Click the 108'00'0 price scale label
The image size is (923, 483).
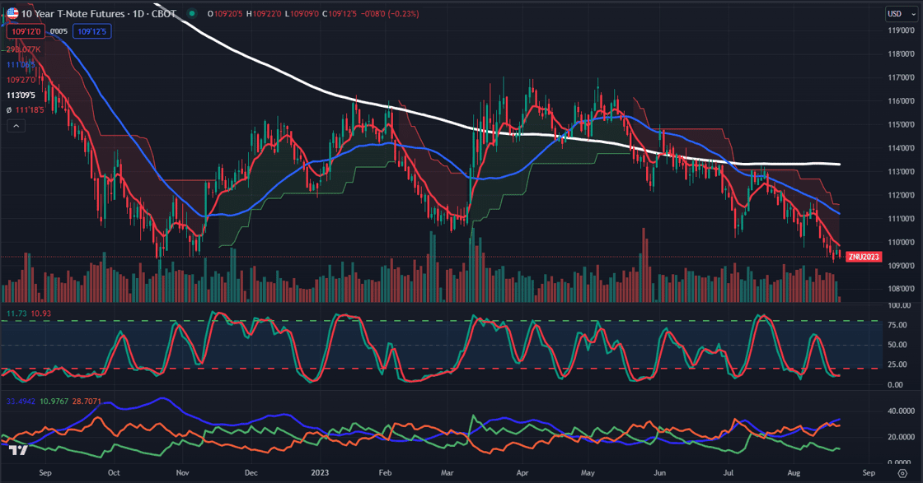[x=901, y=289]
